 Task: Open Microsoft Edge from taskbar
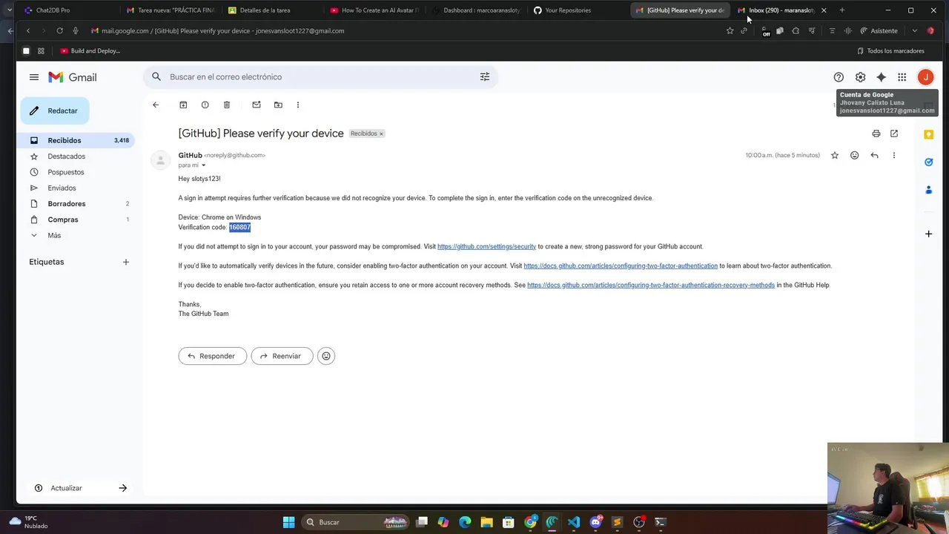(465, 522)
